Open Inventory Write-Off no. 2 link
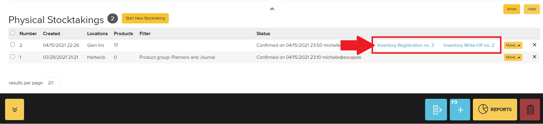The width and height of the screenshot is (543, 124). 469,45
